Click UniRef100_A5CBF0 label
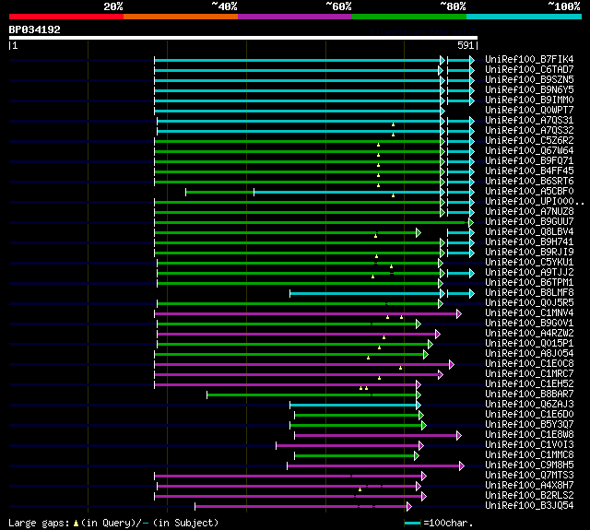Screen dimensions: 590x530 [529, 192]
